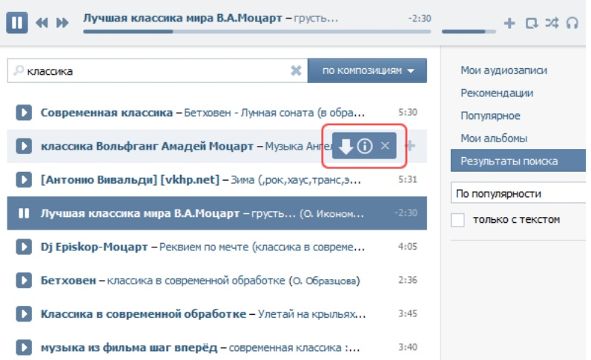Click song title Бетховен - Лунная соната
Screen dimensions: 591x360
click(274, 113)
